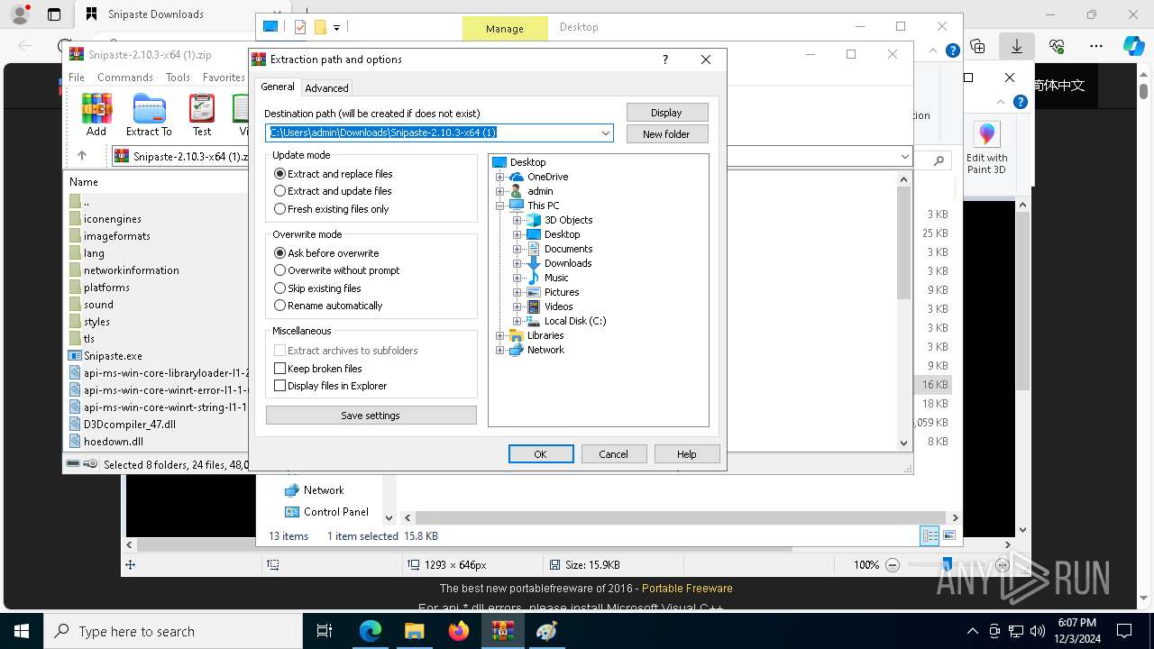Screen dimensions: 1154x649
Task: Open the Edge downloads icon in toolbar
Action: click(1017, 46)
